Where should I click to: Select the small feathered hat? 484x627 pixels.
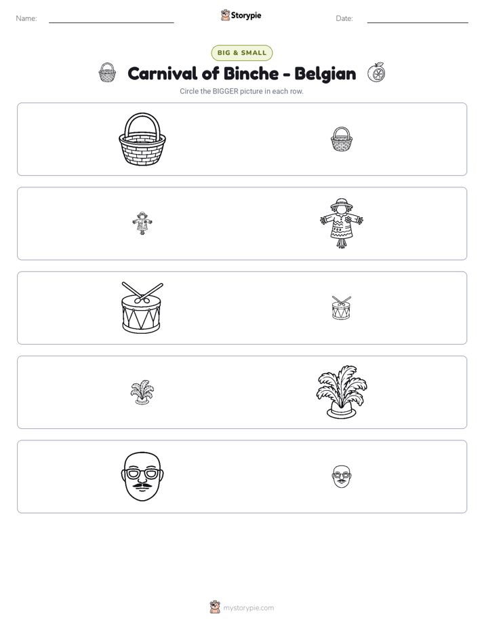point(142,392)
